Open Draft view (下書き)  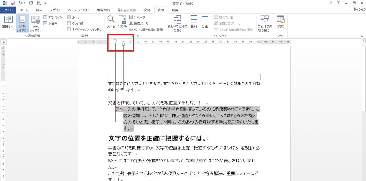pyautogui.click(x=50, y=24)
